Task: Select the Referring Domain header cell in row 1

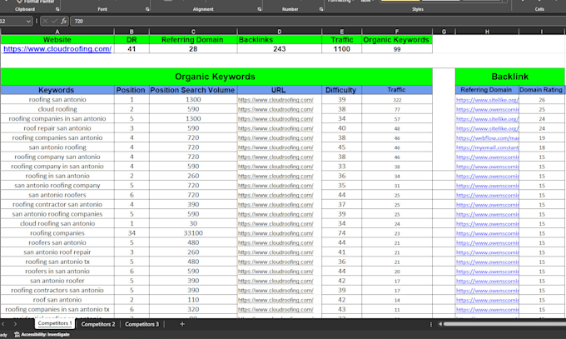Action: click(193, 40)
